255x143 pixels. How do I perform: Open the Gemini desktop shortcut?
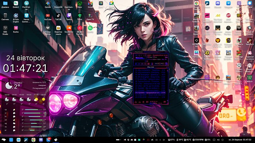pyautogui.click(x=48, y=4)
